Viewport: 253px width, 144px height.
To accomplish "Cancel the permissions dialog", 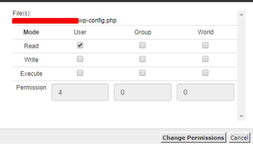I will pyautogui.click(x=240, y=137).
